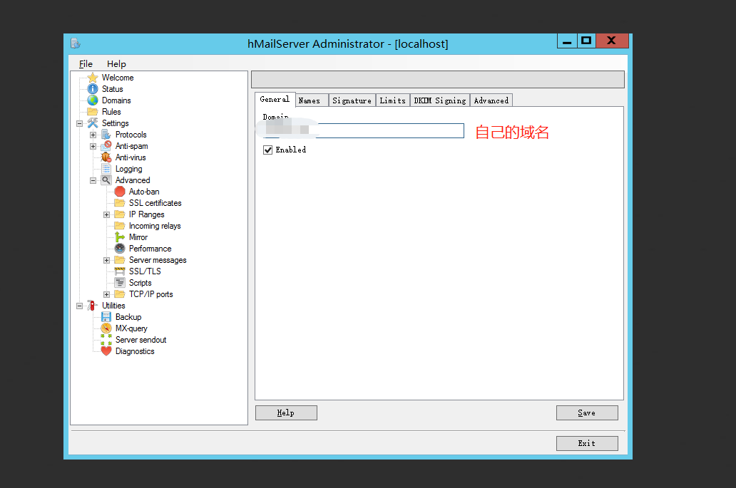736x488 pixels.
Task: Select the SSL/TLS label in tree
Action: [145, 271]
